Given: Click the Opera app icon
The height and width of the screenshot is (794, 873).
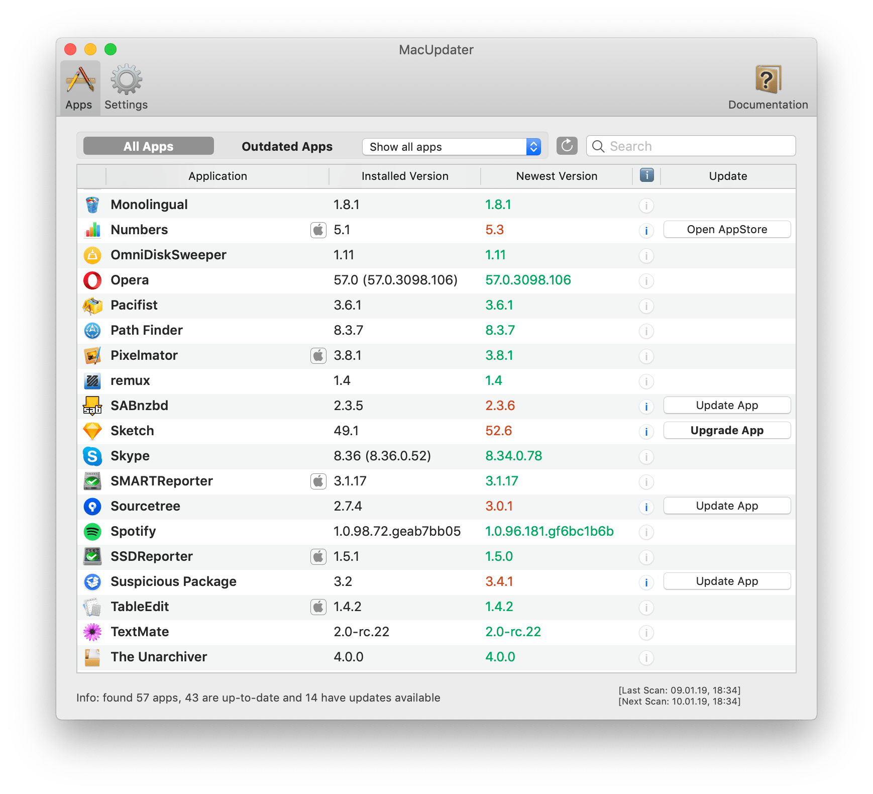Looking at the screenshot, I should click(92, 280).
